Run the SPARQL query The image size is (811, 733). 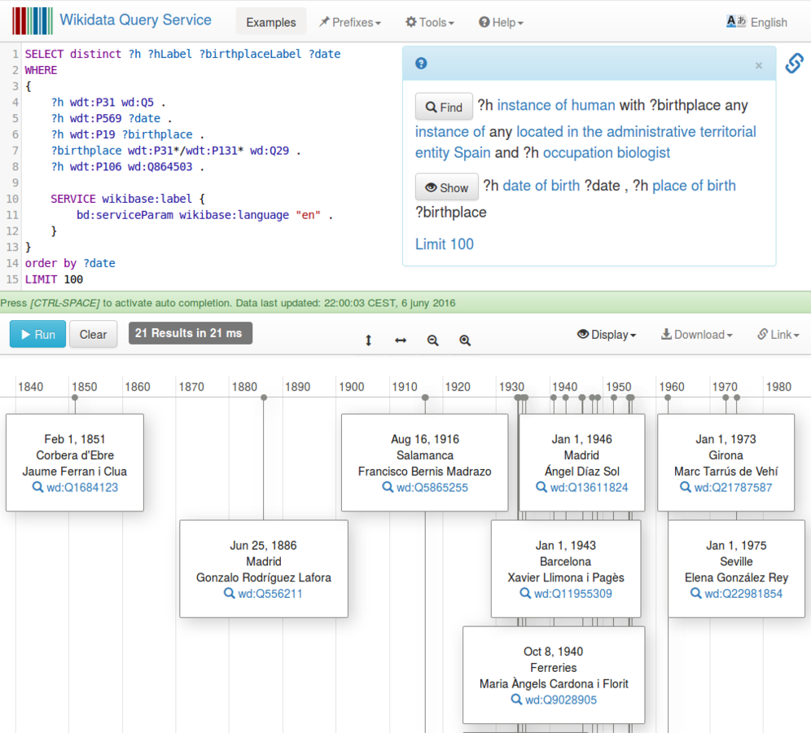(x=37, y=334)
